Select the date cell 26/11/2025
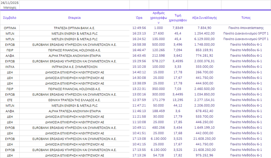The image size is (271, 158). tap(10, 3)
